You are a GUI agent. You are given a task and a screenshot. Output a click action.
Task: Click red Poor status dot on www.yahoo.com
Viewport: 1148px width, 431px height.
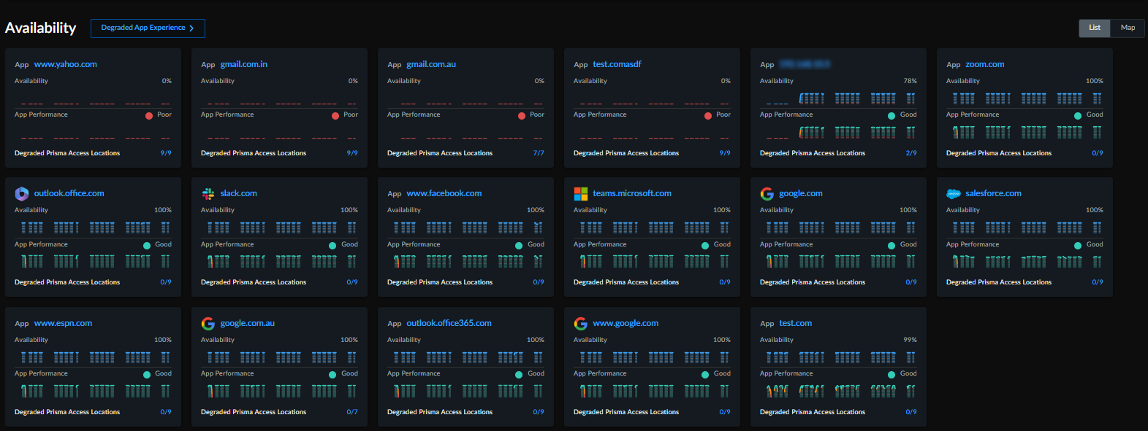tap(149, 115)
